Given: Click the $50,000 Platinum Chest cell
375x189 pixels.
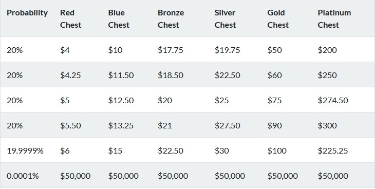Looking at the screenshot, I should coord(333,176).
